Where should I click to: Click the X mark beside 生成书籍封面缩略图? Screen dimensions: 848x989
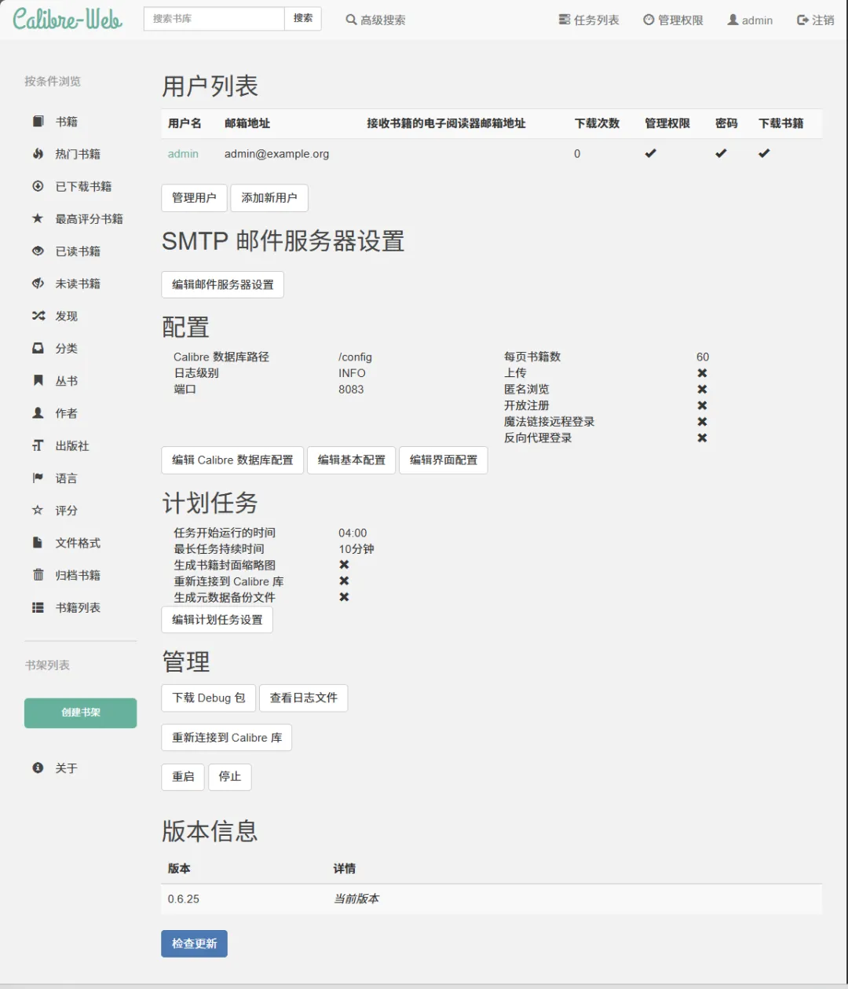point(344,565)
